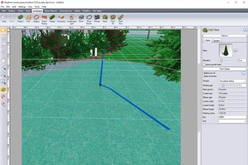Switch to the Plant tab in options

pyautogui.click(x=207, y=40)
